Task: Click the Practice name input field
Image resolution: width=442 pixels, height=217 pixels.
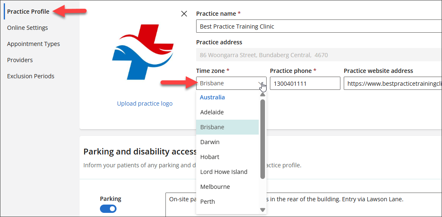Action: tap(318, 27)
